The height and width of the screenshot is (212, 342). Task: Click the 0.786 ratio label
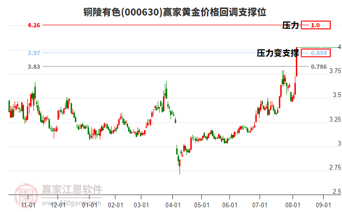(318, 67)
